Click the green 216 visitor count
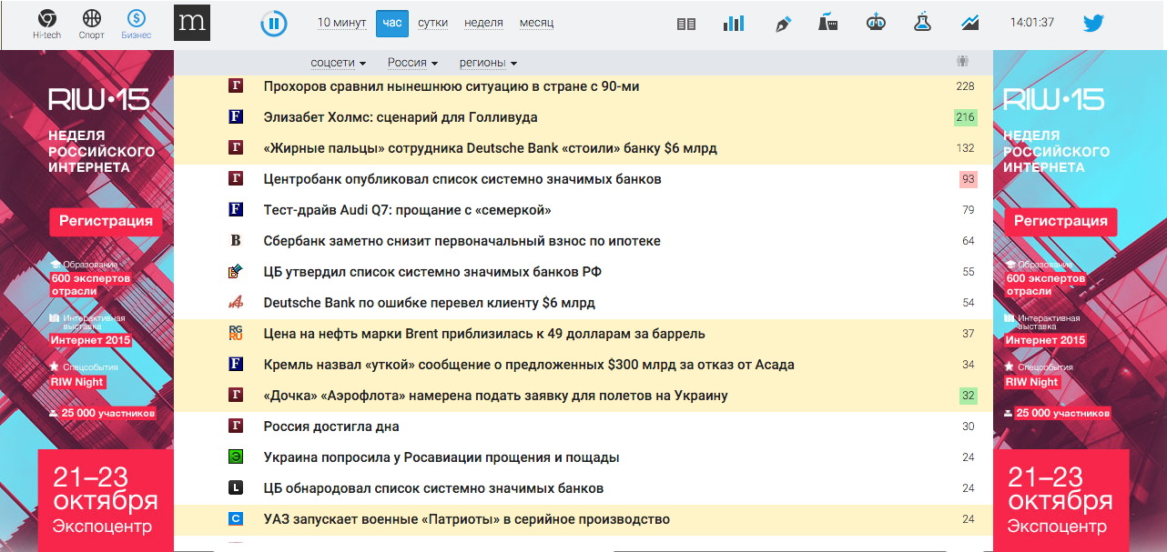This screenshot has height=552, width=1167. pos(966,117)
